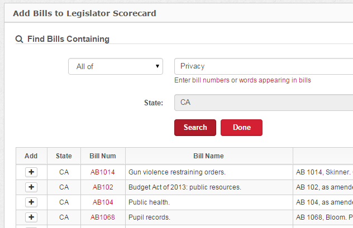Open the AB1068 bill link
Screen dimensions: 353x228
[x=103, y=217]
